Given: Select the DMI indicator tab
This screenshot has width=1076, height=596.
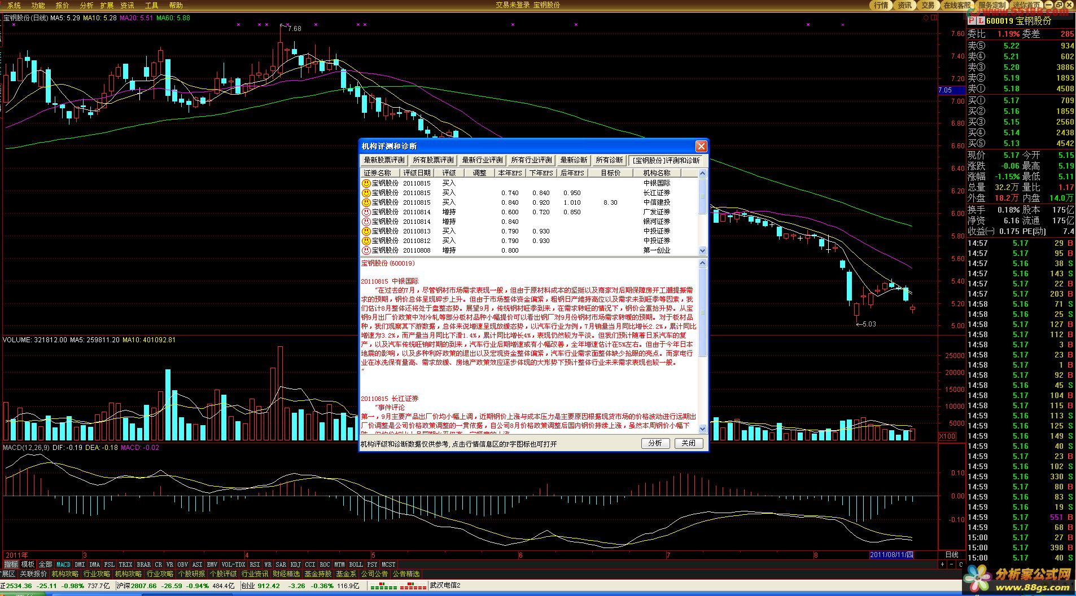Looking at the screenshot, I should 80,564.
